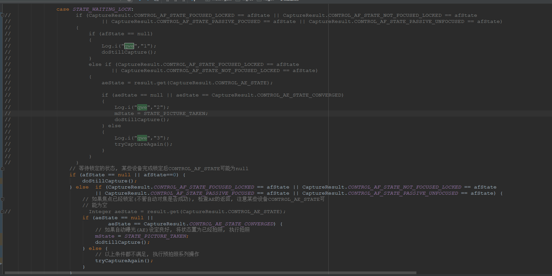Image resolution: width=552 pixels, height=276 pixels.
Task: Click the comment starting "// 以上条件都不满足"
Action: tap(147, 254)
